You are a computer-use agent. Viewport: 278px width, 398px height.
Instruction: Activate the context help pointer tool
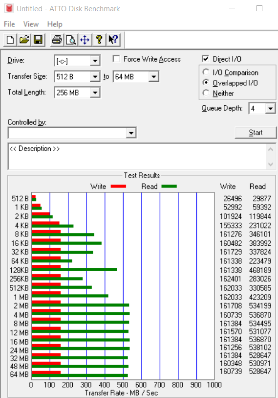113,40
